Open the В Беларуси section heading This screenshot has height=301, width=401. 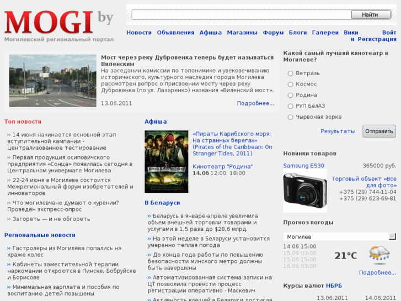[162, 203]
